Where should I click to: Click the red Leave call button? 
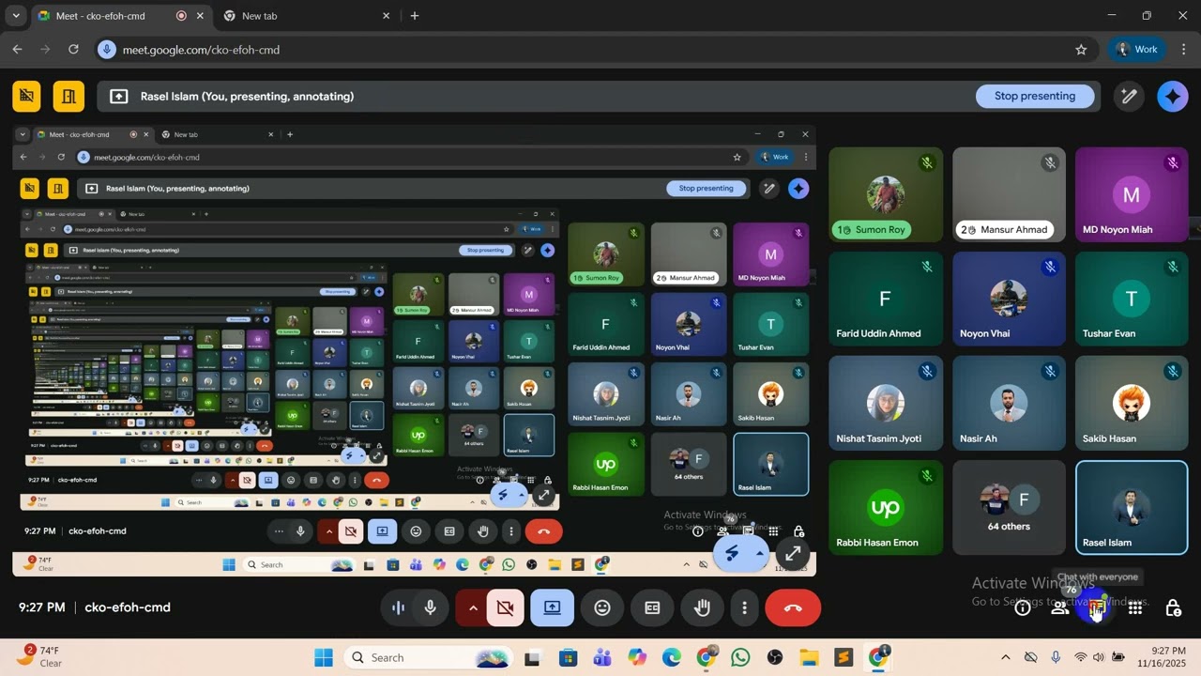pyautogui.click(x=793, y=607)
